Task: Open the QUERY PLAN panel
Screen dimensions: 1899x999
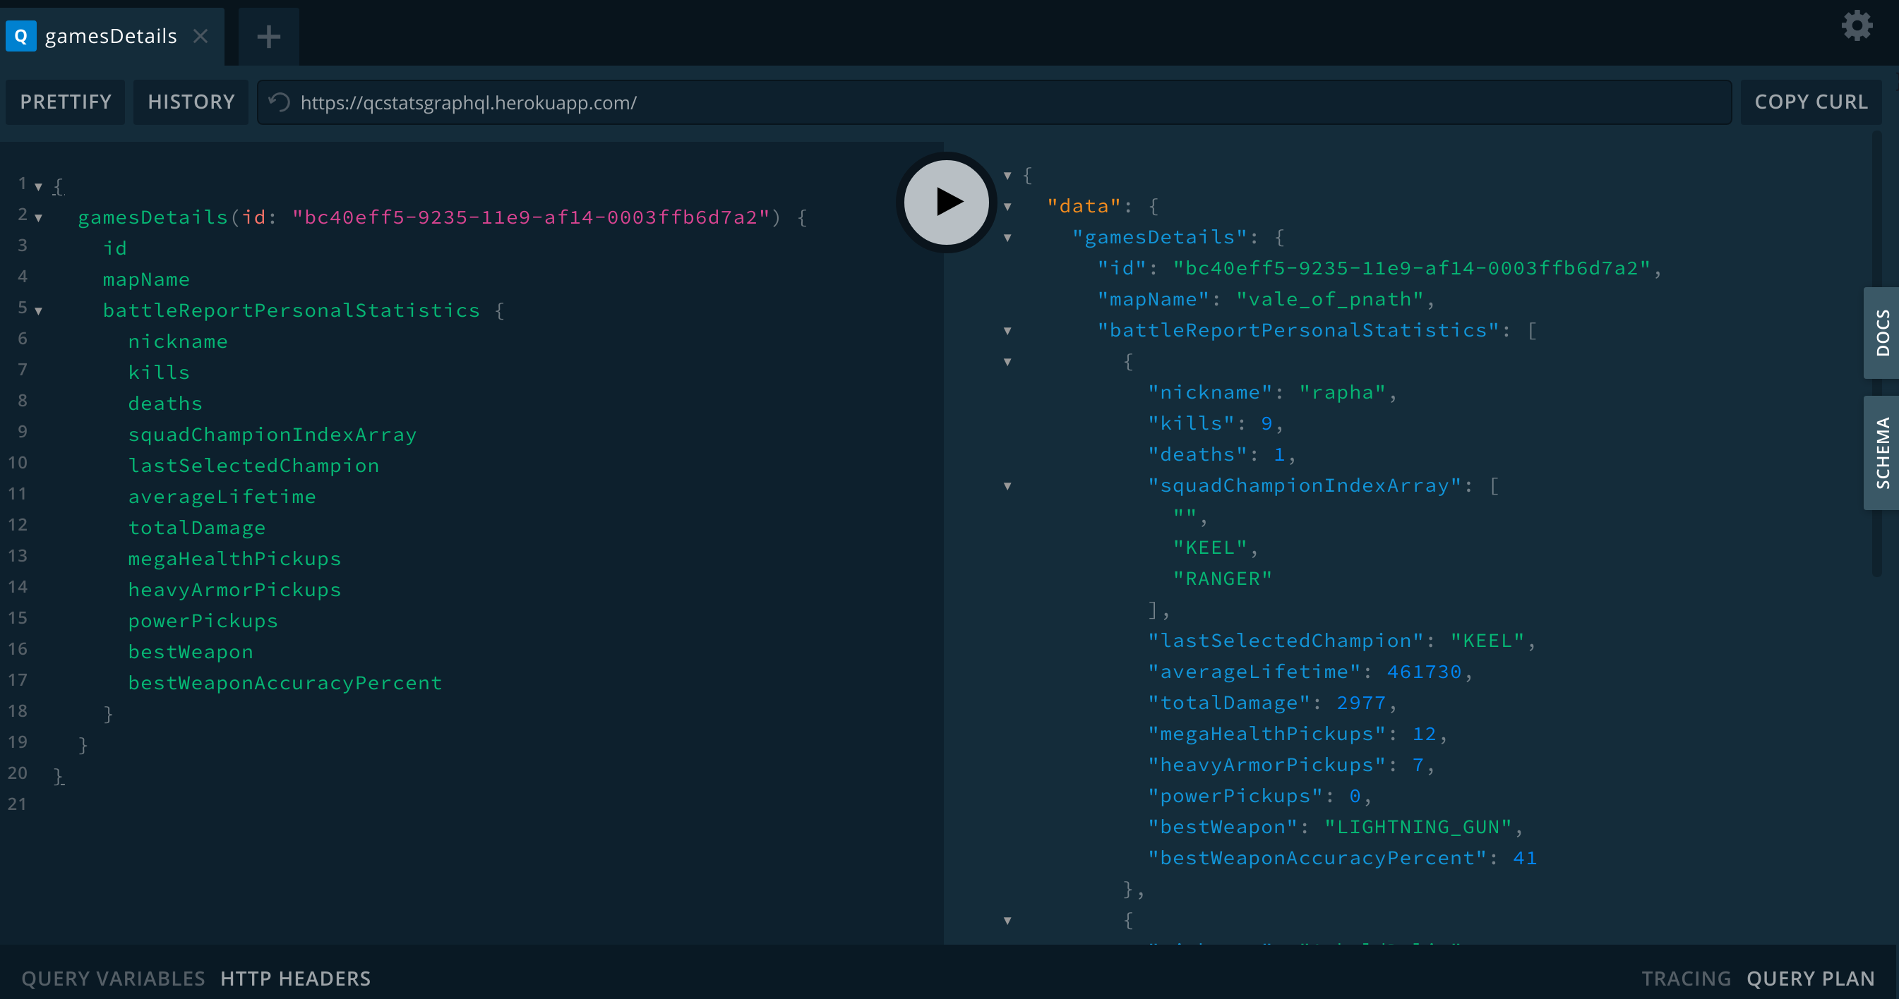Action: pos(1811,979)
